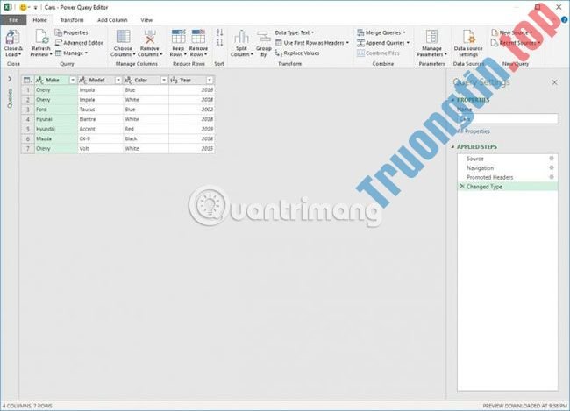The image size is (570, 411).
Task: Open the Manage dropdown in Query group
Action: tap(72, 53)
